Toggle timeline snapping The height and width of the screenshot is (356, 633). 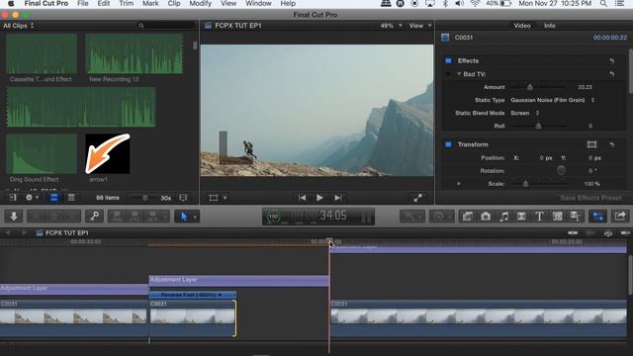pyautogui.click(x=626, y=233)
